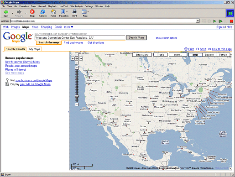Expand the Font toolbar dropdown arrow
235x177 pixels.
(x=88, y=12)
